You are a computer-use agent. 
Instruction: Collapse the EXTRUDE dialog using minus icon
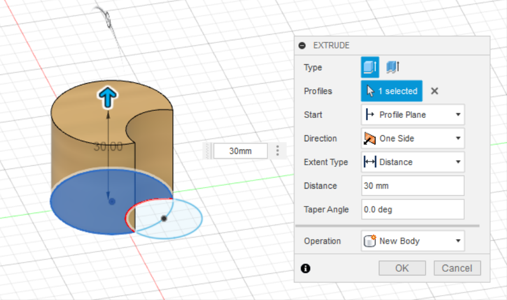pyautogui.click(x=302, y=46)
